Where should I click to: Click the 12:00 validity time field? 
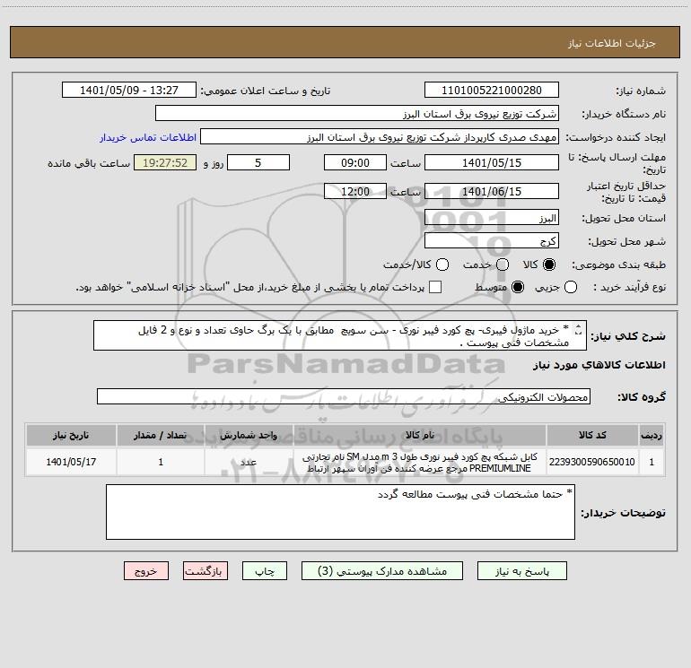[355, 191]
